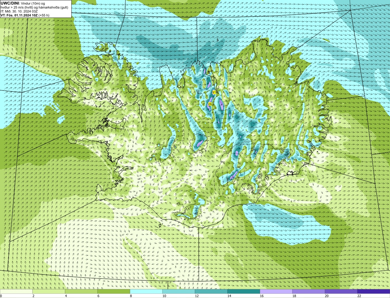Click the legend scale tick label 2

[33, 296]
